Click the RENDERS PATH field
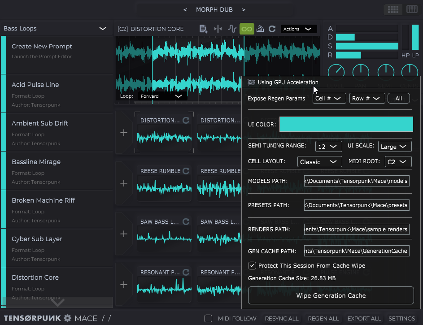Viewport: 423px width, 325px height. [x=357, y=230]
